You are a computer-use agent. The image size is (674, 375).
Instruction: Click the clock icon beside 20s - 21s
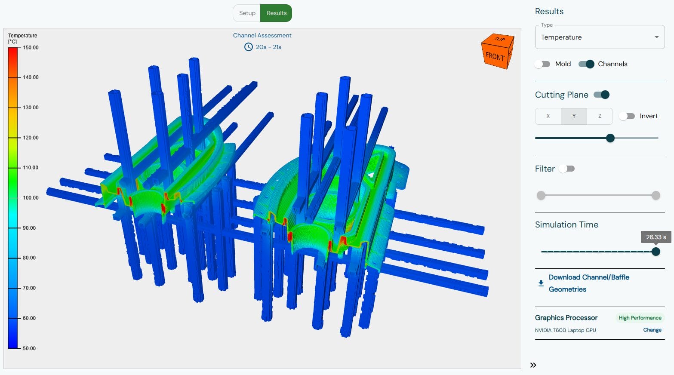[248, 47]
